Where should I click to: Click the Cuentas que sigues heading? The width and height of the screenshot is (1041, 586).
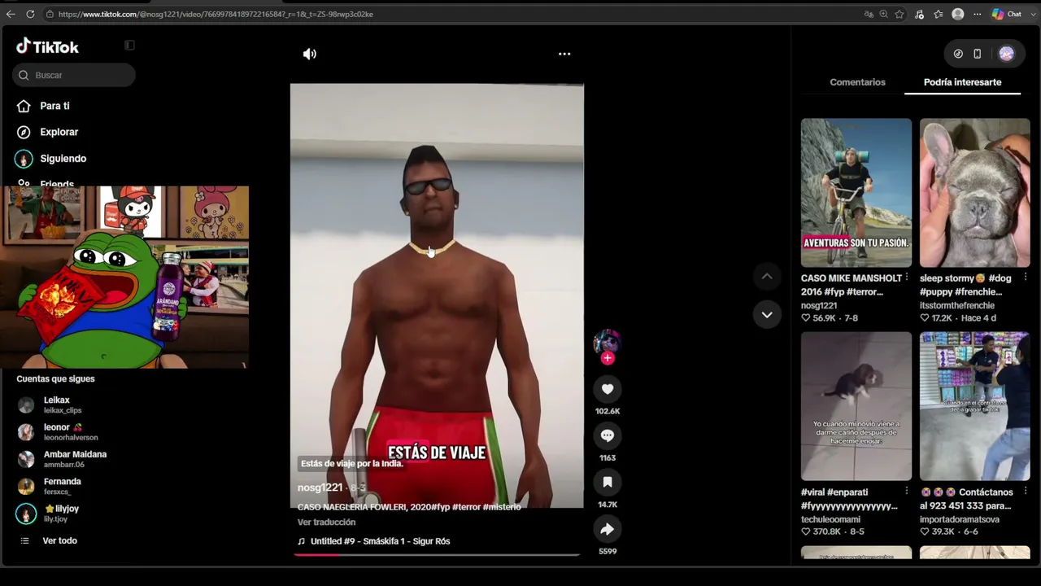pyautogui.click(x=55, y=378)
